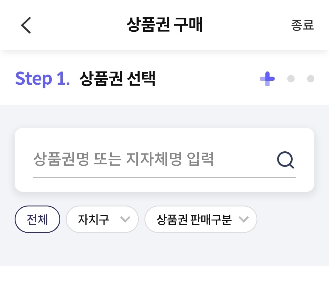Click the underline of the search field
Screen dimensions: 329x285
pos(164,178)
